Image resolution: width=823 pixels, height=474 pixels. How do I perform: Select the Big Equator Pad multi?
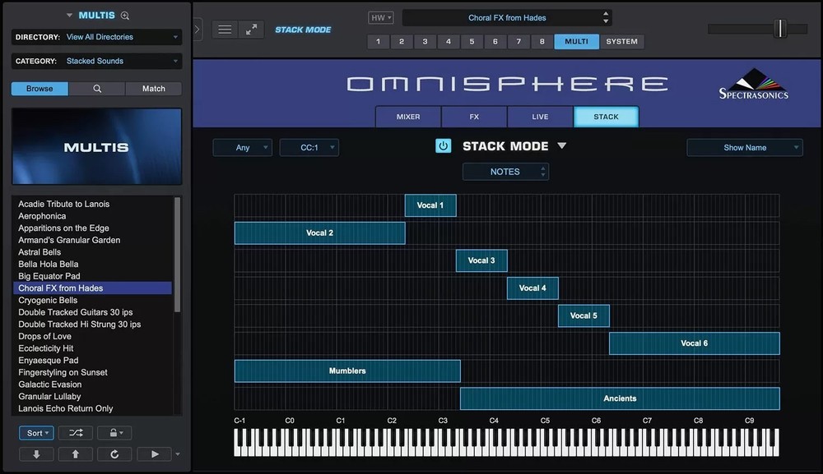coord(92,276)
